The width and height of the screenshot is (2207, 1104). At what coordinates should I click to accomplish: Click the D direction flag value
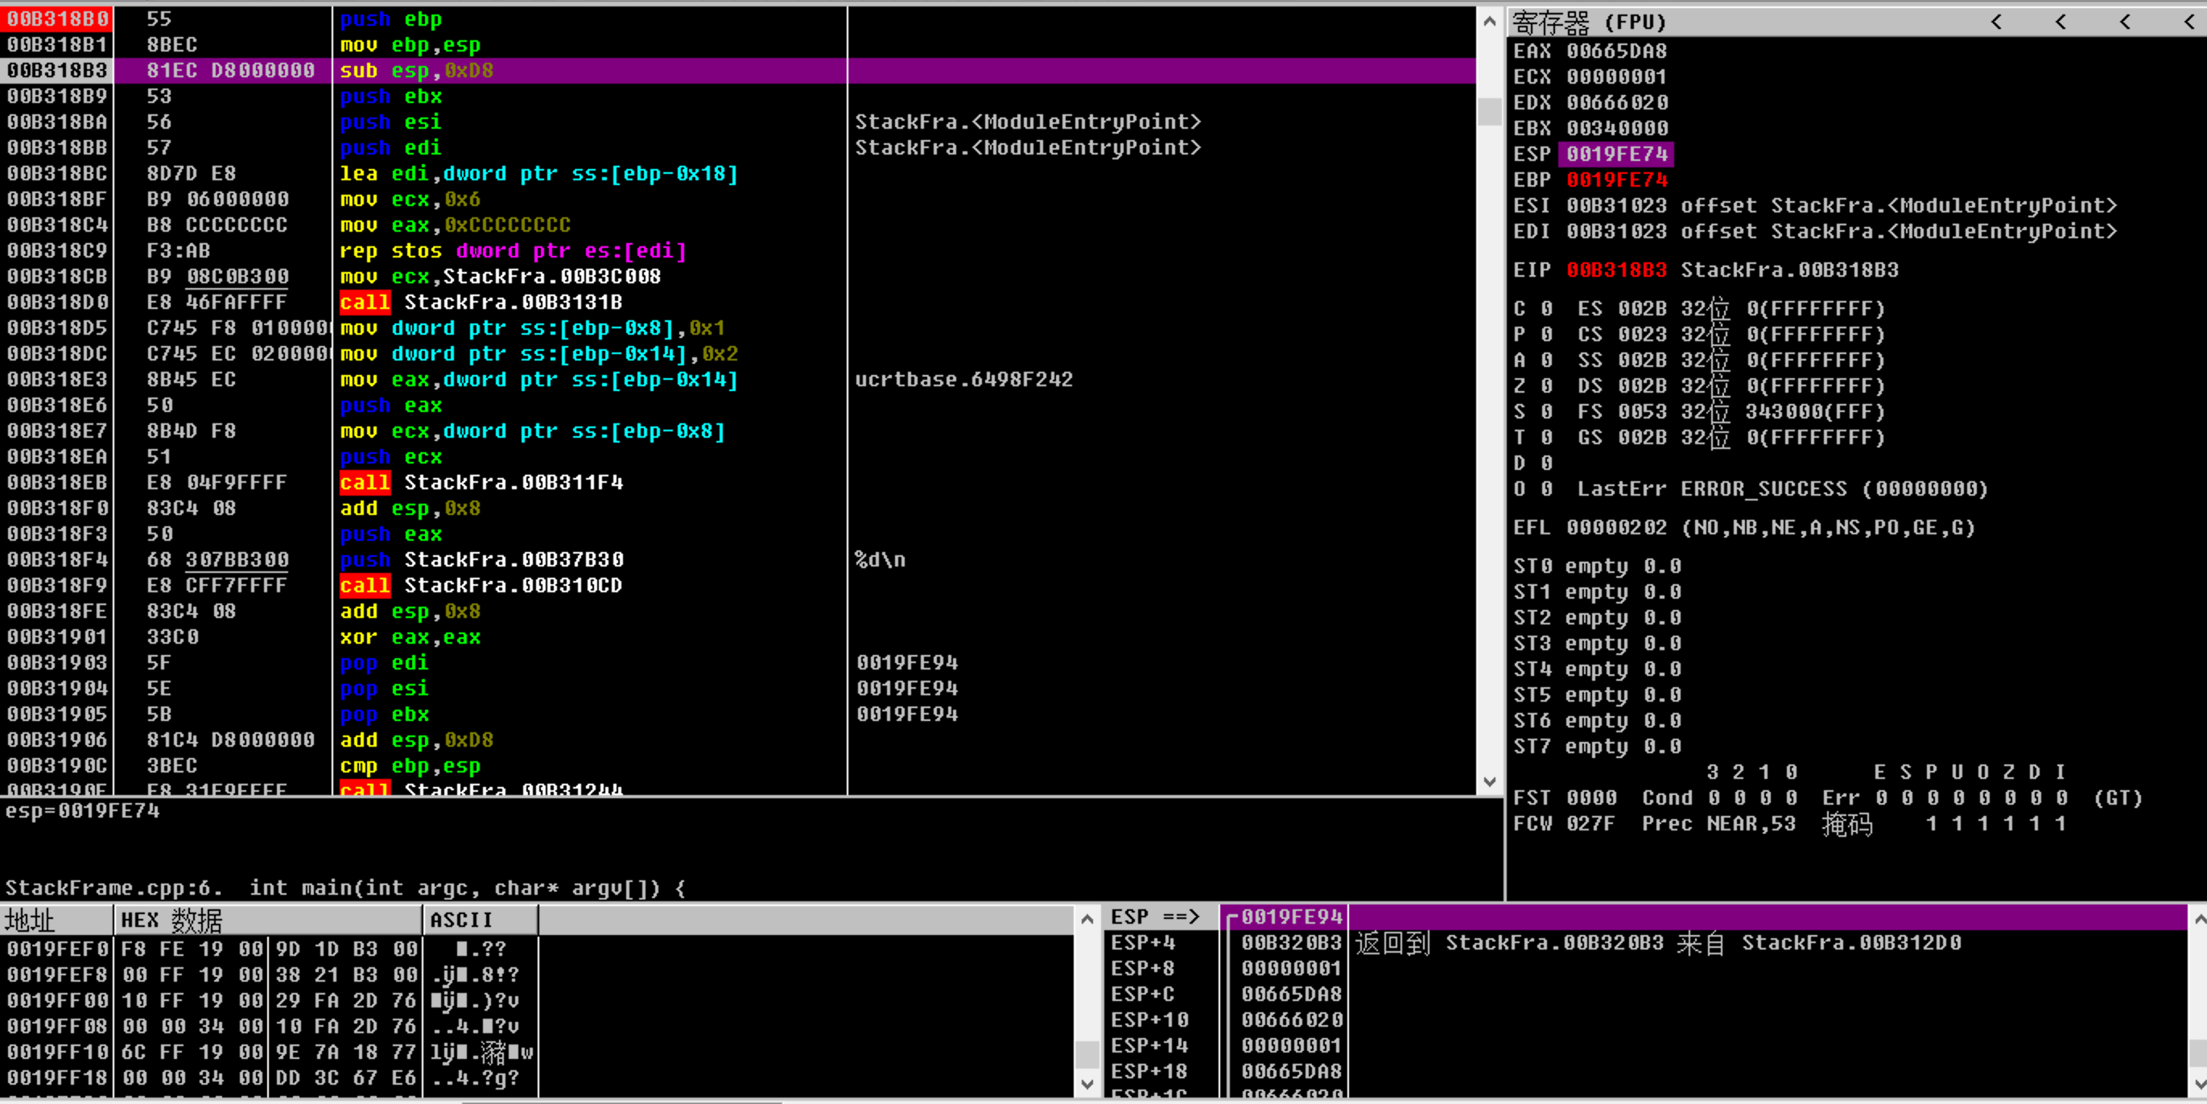(x=1546, y=463)
